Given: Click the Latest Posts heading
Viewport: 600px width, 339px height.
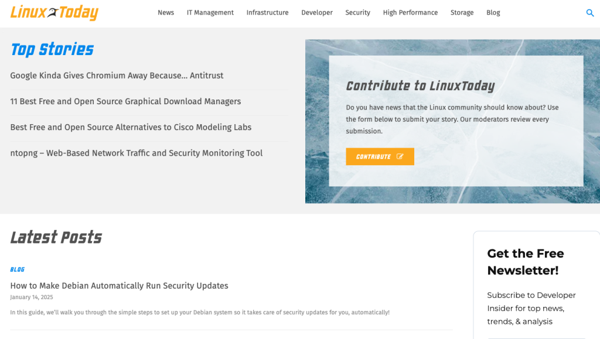Looking at the screenshot, I should click(x=56, y=238).
